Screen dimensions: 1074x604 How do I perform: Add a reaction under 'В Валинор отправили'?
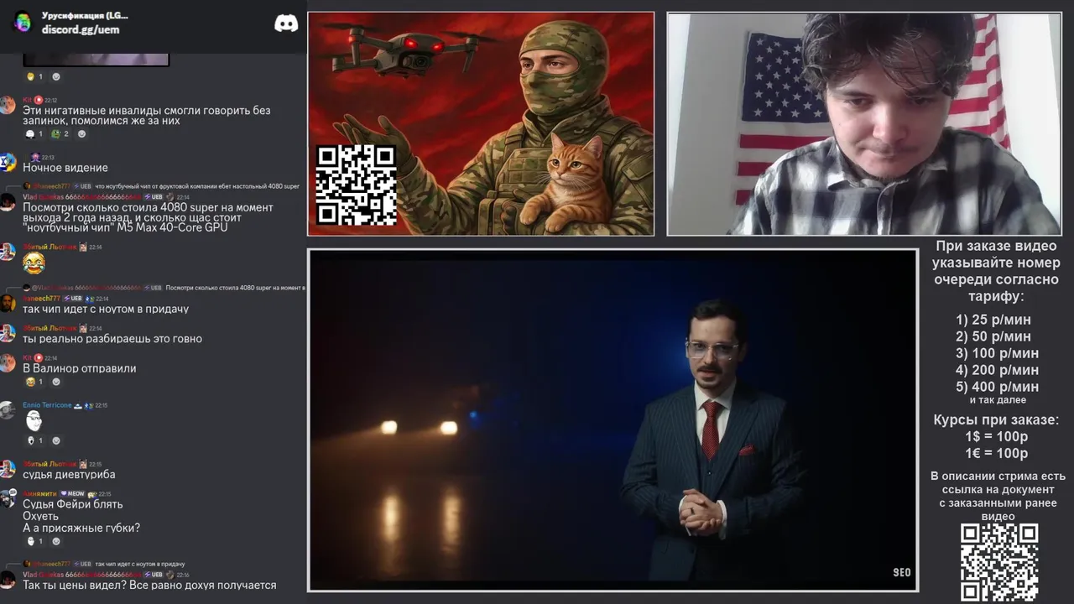56,382
